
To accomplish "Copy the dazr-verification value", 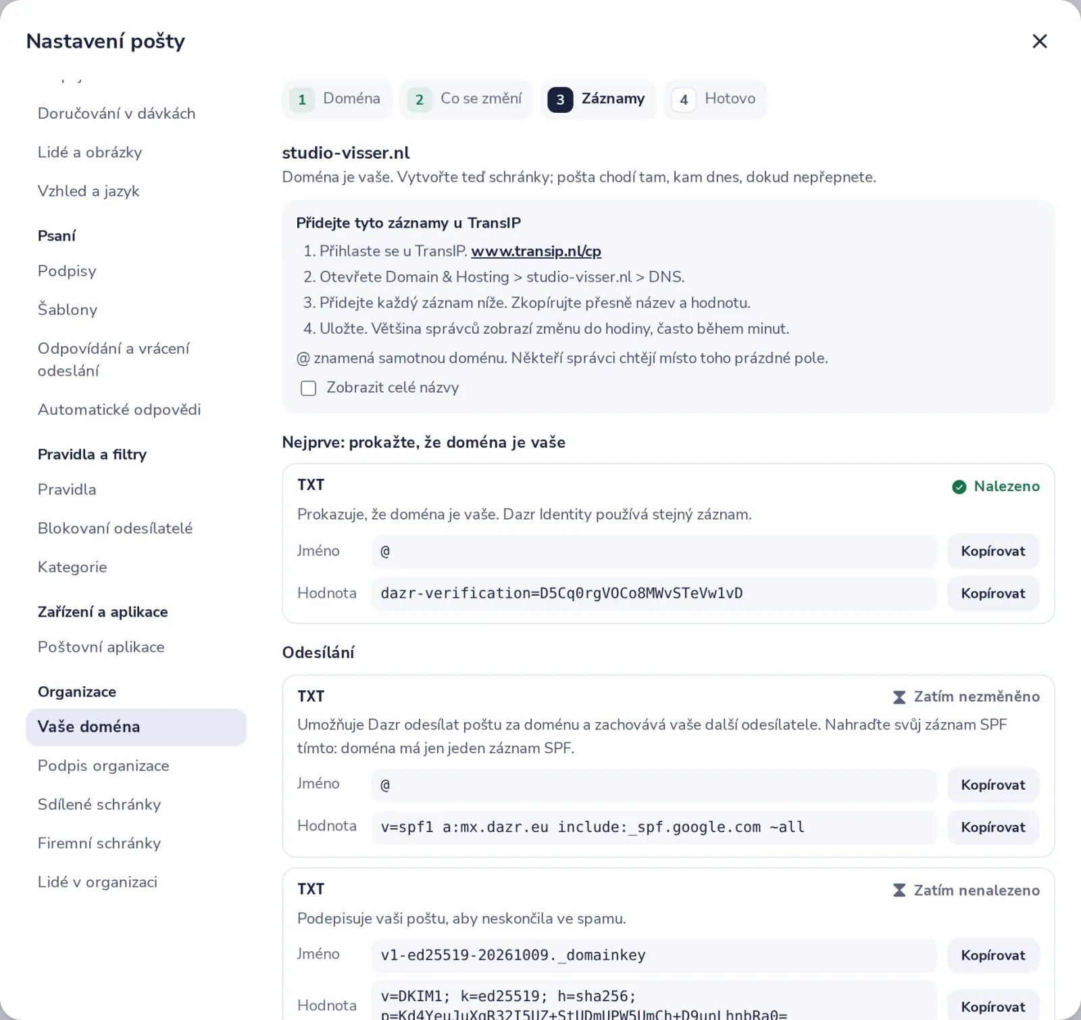I will pyautogui.click(x=993, y=593).
